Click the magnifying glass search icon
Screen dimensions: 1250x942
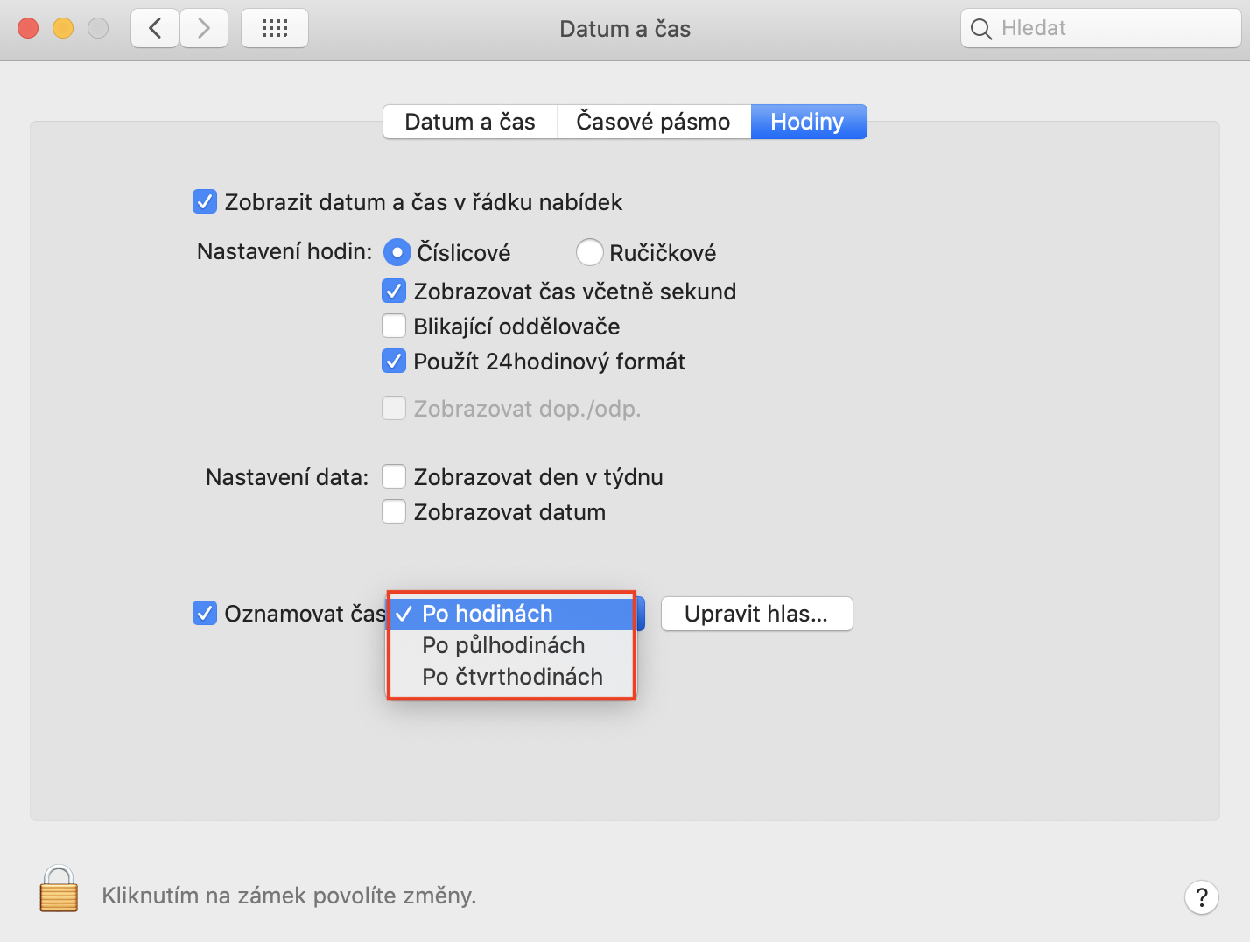(981, 29)
